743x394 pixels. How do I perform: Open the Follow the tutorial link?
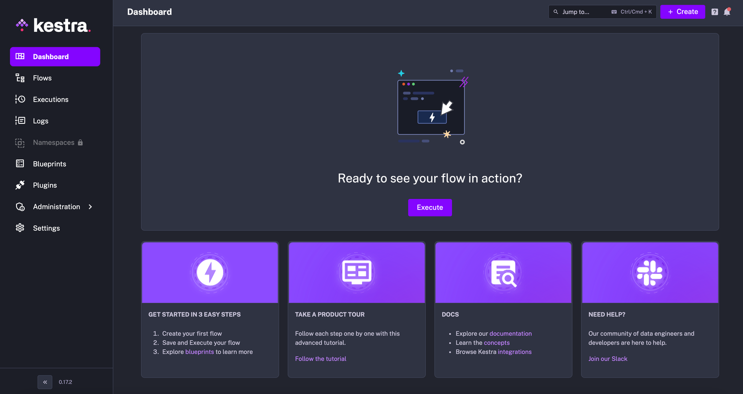tap(320, 359)
